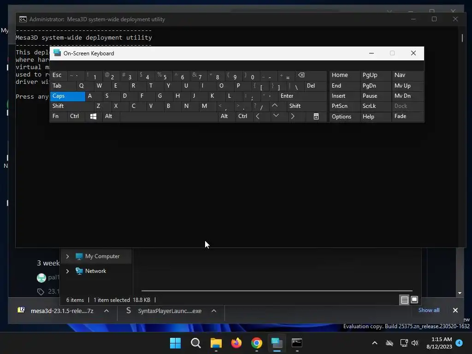Click the Mv Dn key
The image size is (472, 354).
click(407, 96)
